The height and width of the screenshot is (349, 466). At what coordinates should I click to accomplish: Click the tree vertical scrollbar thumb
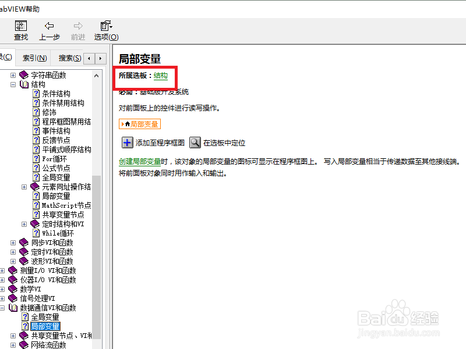(x=96, y=257)
